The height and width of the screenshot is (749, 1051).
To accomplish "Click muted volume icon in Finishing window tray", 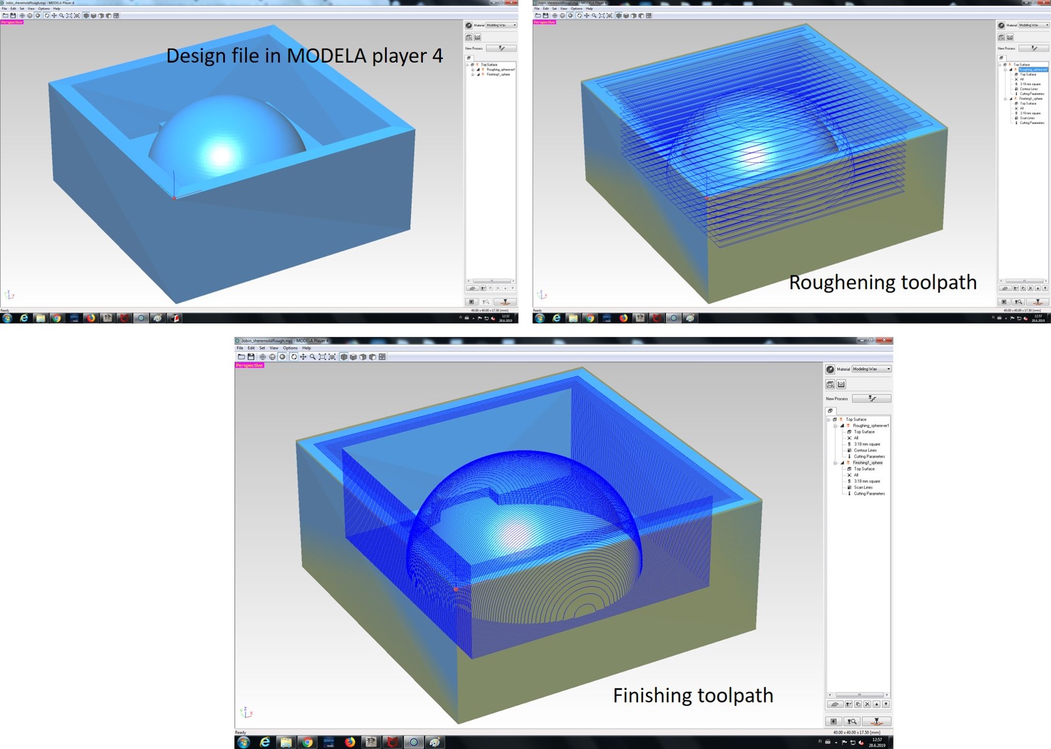I will (x=862, y=742).
